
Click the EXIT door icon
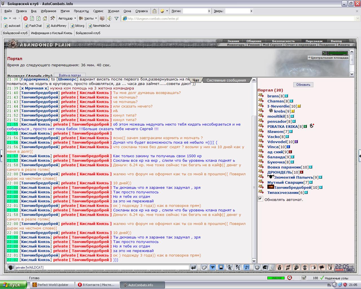click(x=330, y=267)
